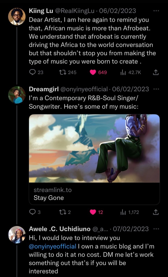Open the Stay Gone streamlink card
This screenshot has width=168, height=277.
pyautogui.click(x=94, y=194)
